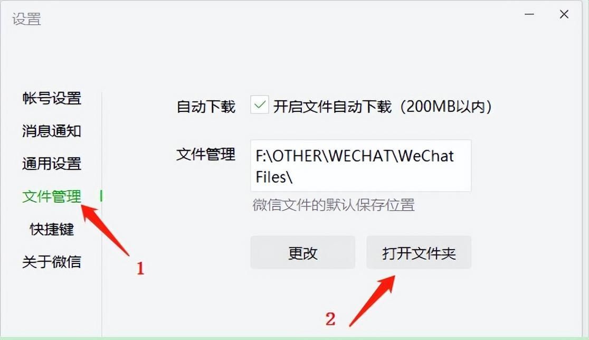Image resolution: width=589 pixels, height=340 pixels.
Task: Show the 关于微信 page
Action: click(52, 262)
